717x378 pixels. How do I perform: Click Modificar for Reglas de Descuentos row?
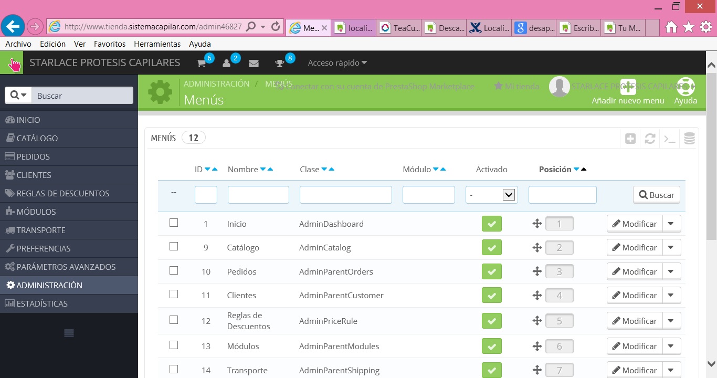pos(635,321)
